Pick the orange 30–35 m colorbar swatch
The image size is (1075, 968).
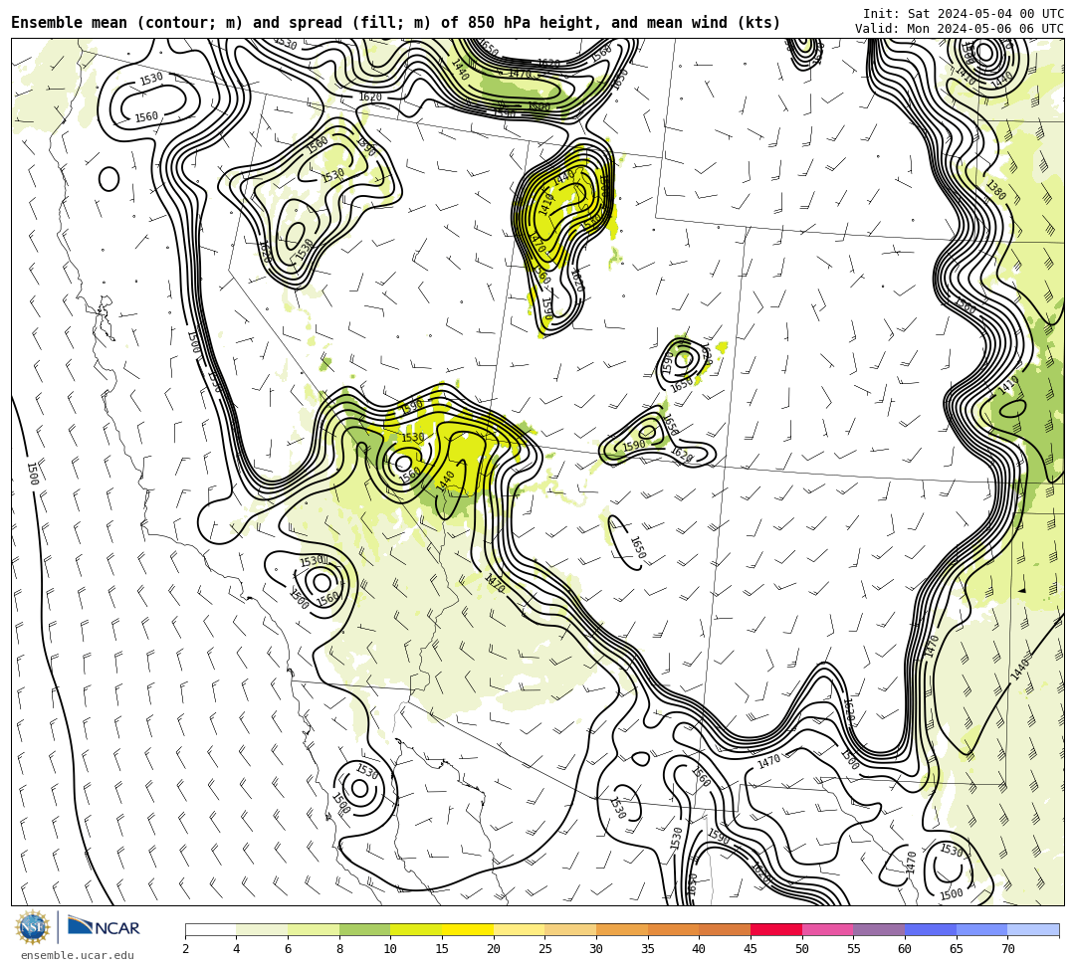[x=622, y=929]
